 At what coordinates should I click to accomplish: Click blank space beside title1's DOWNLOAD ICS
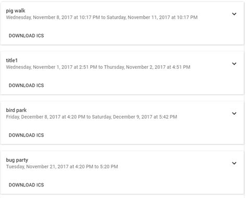[139, 85]
